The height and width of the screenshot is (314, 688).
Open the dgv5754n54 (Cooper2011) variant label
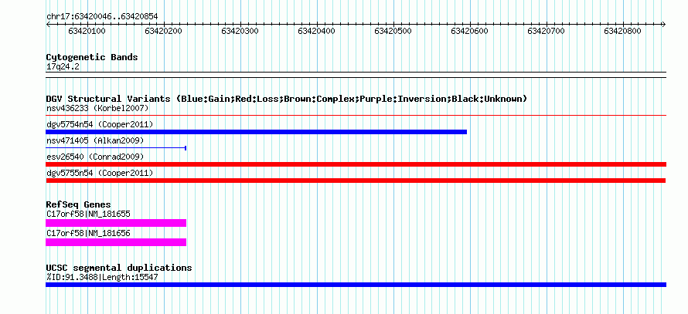pyautogui.click(x=100, y=124)
